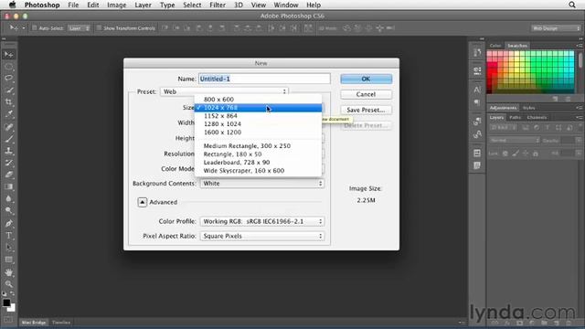Select the Dodge tool

[9, 211]
